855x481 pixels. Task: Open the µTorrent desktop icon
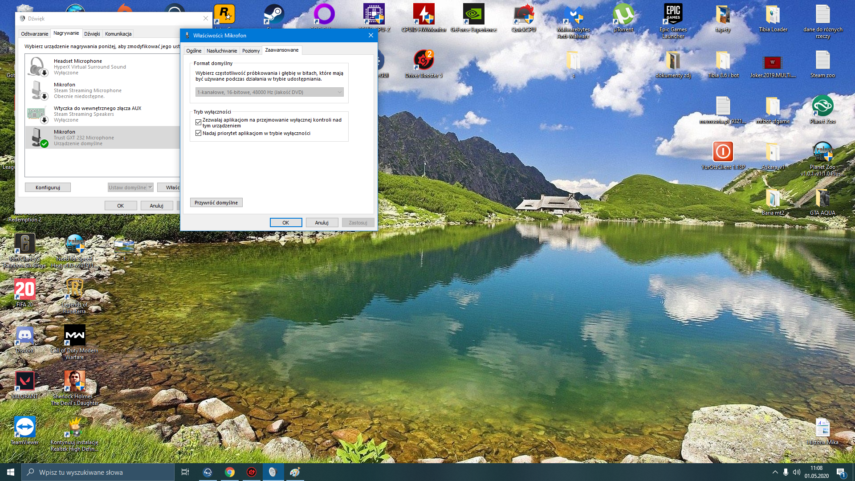coord(623,15)
